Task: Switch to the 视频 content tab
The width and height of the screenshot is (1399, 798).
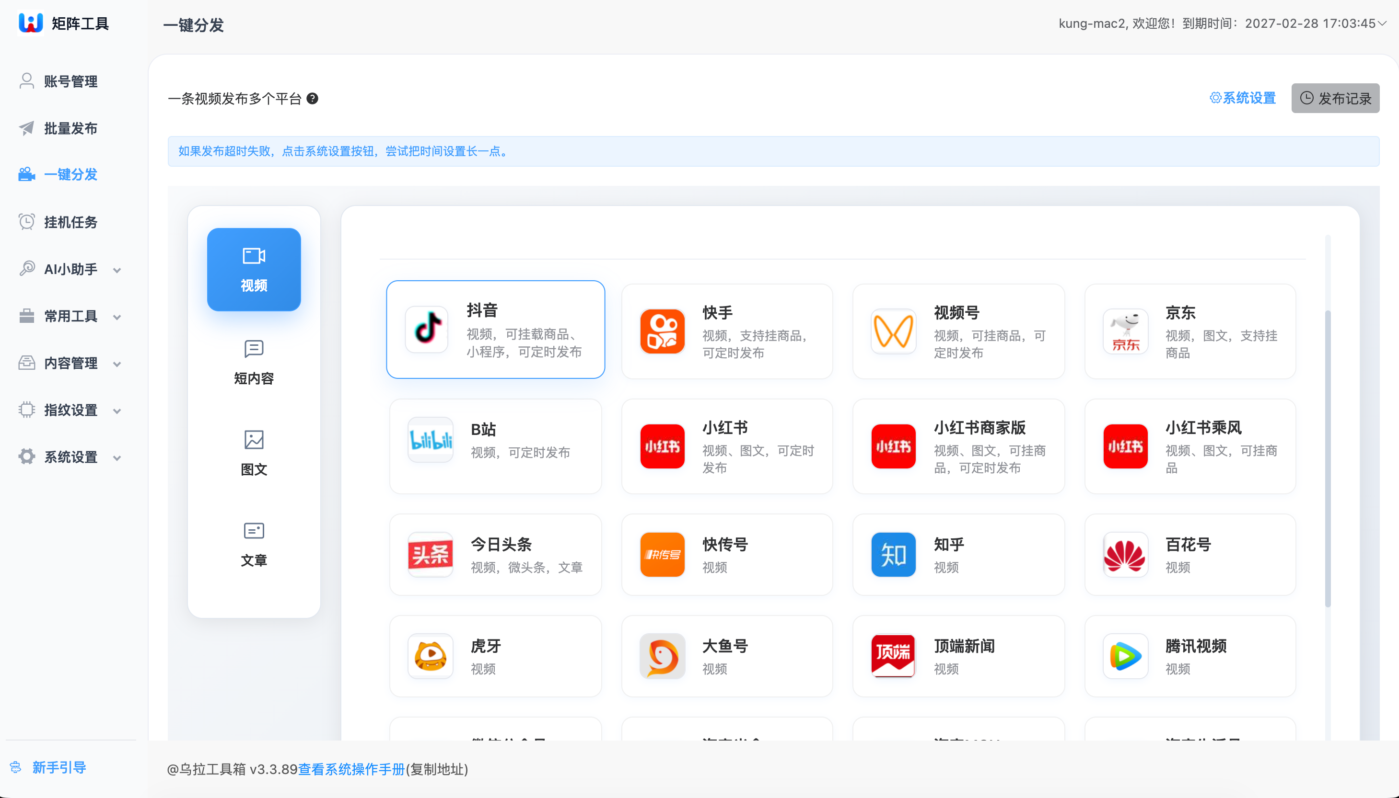Action: point(254,270)
